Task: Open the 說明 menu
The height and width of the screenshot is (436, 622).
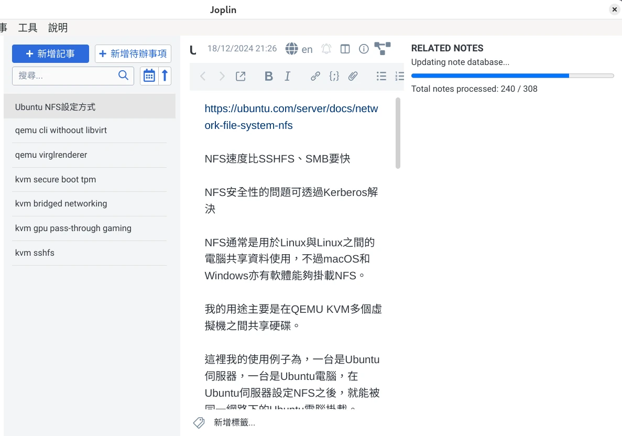Action: [x=58, y=28]
